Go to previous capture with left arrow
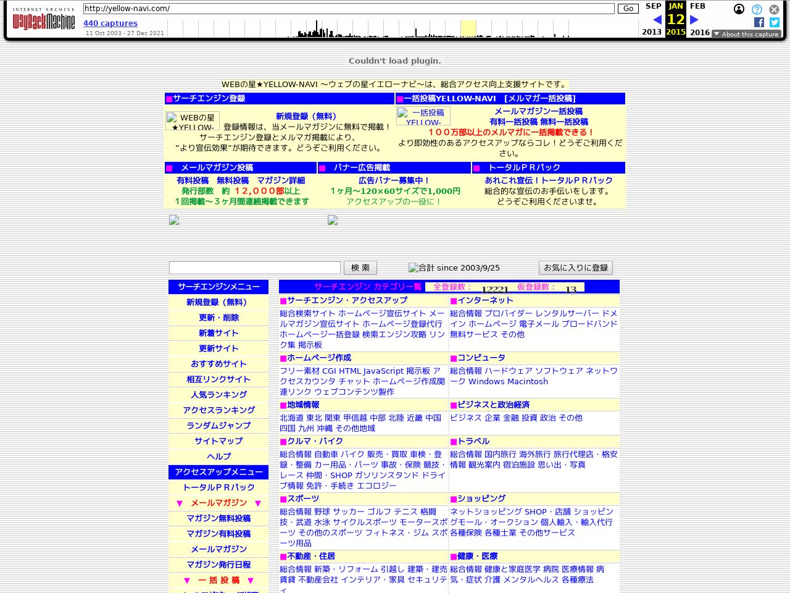Viewport: 790px width, 593px height. 657,20
